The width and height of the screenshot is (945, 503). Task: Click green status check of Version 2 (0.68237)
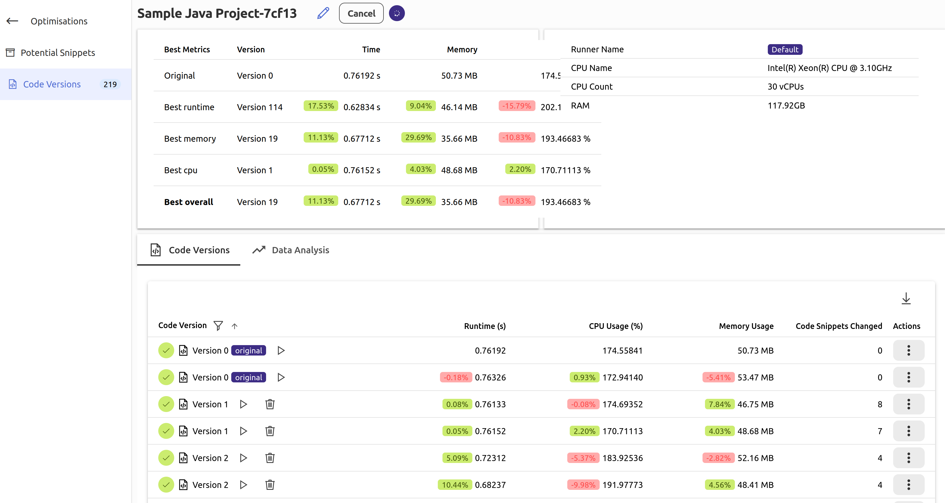coord(166,485)
